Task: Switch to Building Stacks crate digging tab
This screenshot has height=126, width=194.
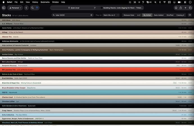Action: pyautogui.click(x=122, y=8)
